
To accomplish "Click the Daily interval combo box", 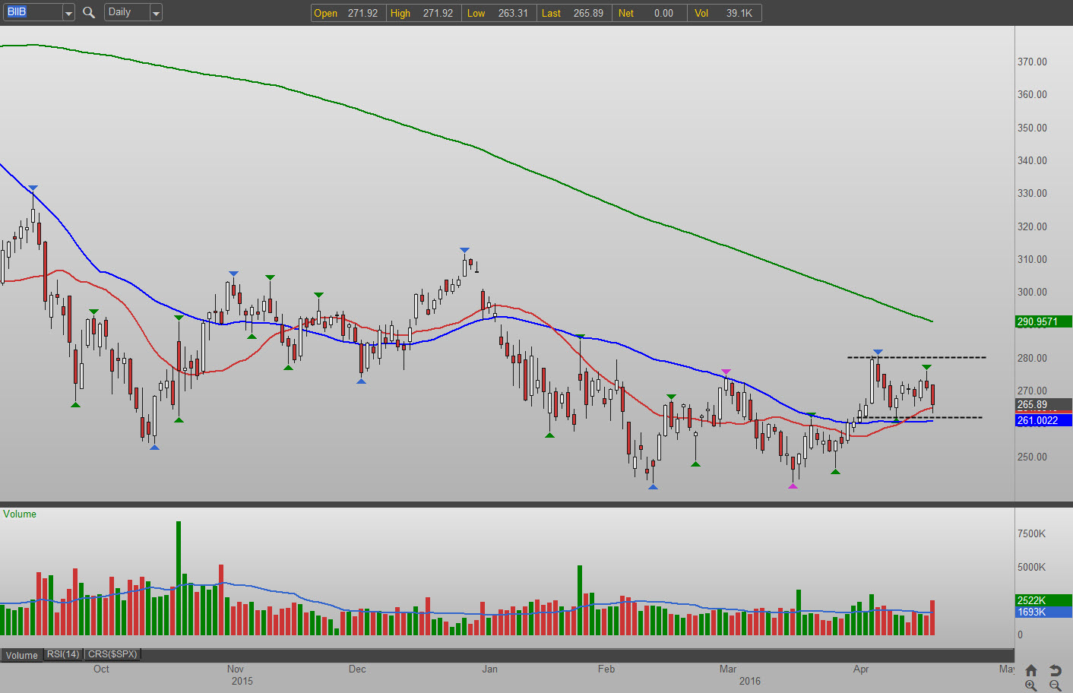I will click(126, 13).
